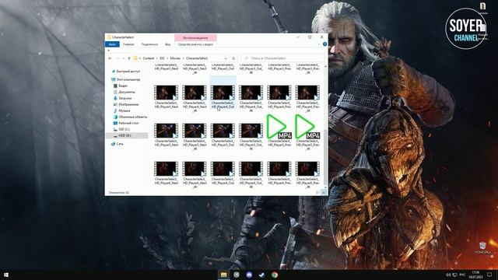Screen dimensions: 498x280
Task: Open volume control in system tray
Action: tap(448, 275)
